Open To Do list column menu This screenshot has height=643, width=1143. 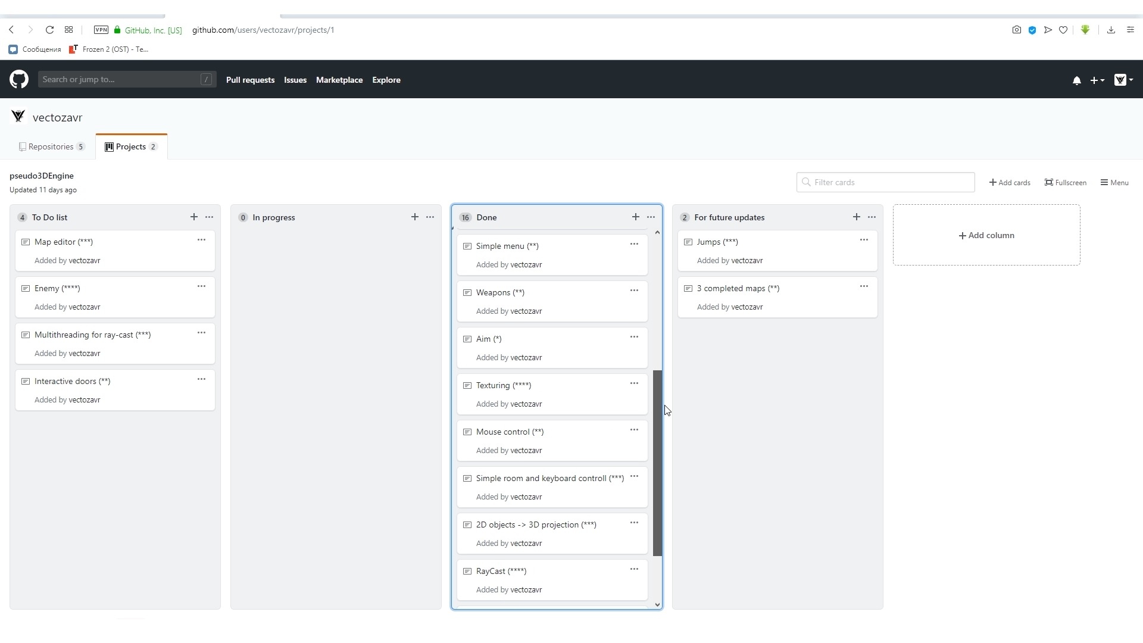pyautogui.click(x=210, y=217)
